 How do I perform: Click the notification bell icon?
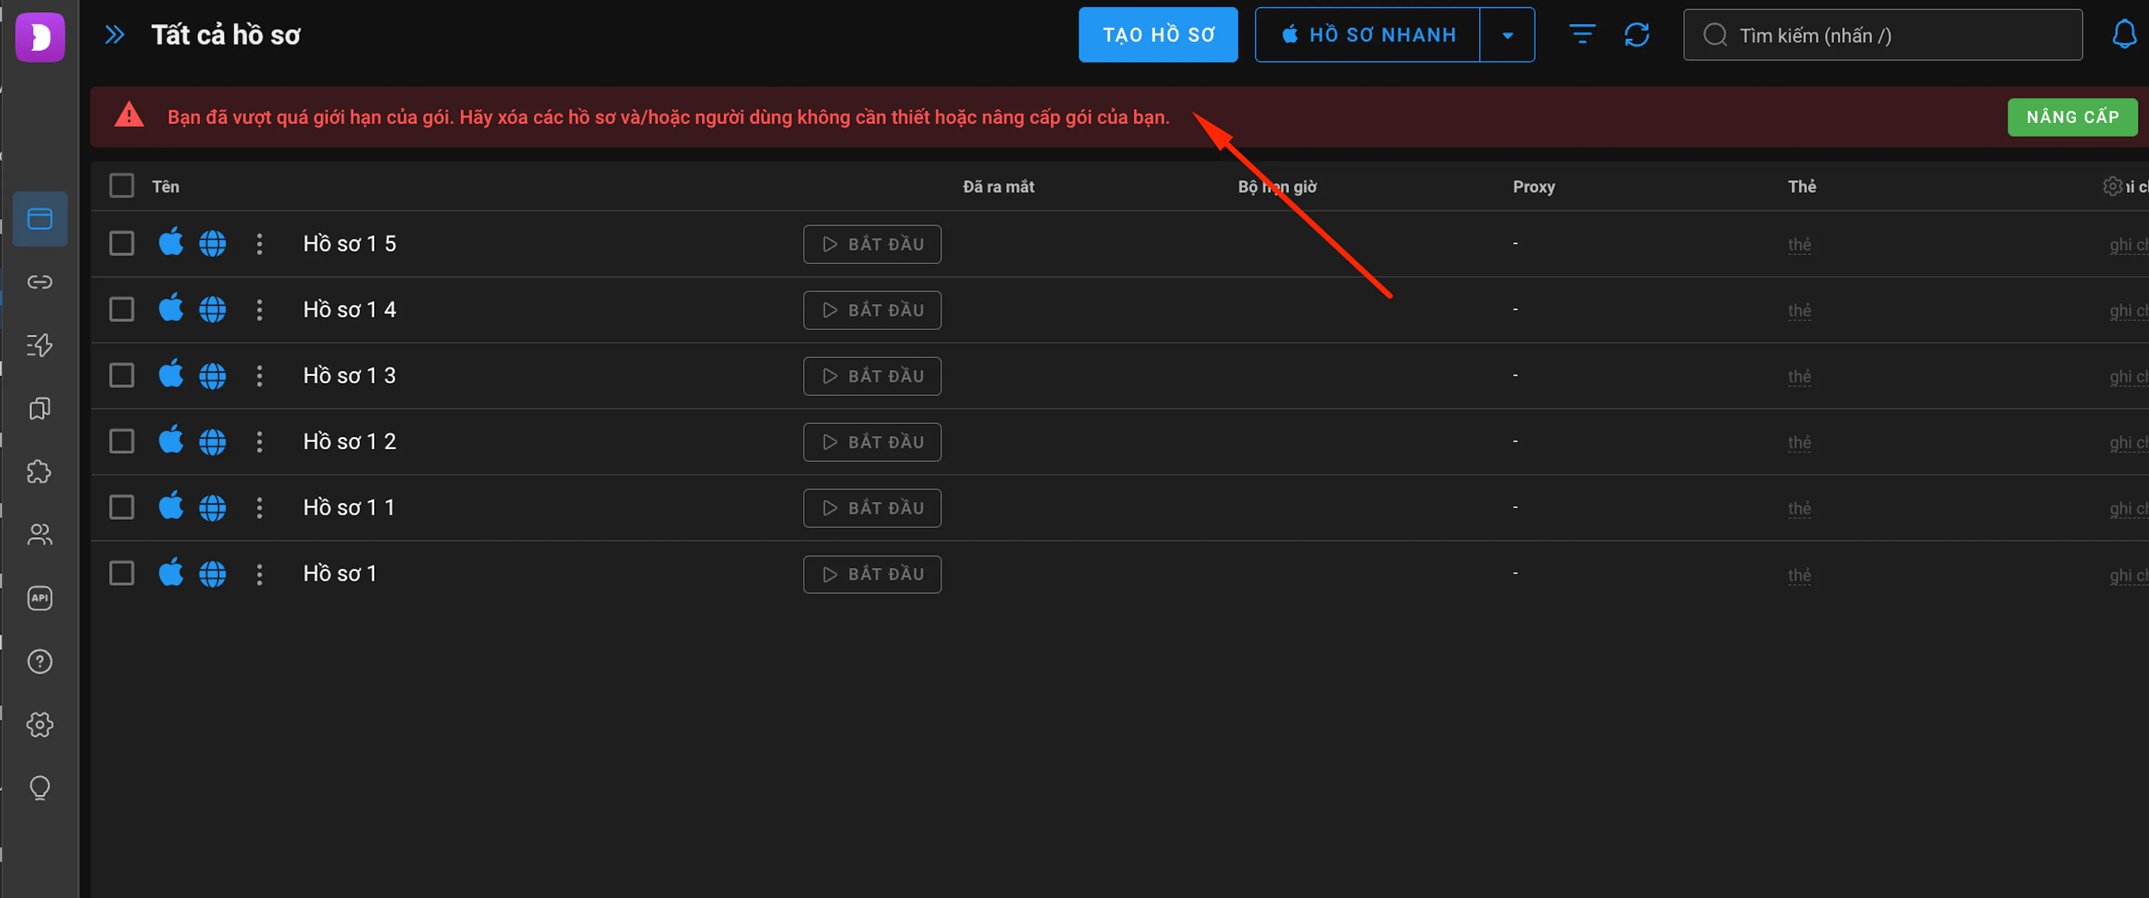tap(2124, 35)
